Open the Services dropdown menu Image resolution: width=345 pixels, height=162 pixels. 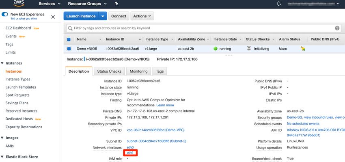50,4
